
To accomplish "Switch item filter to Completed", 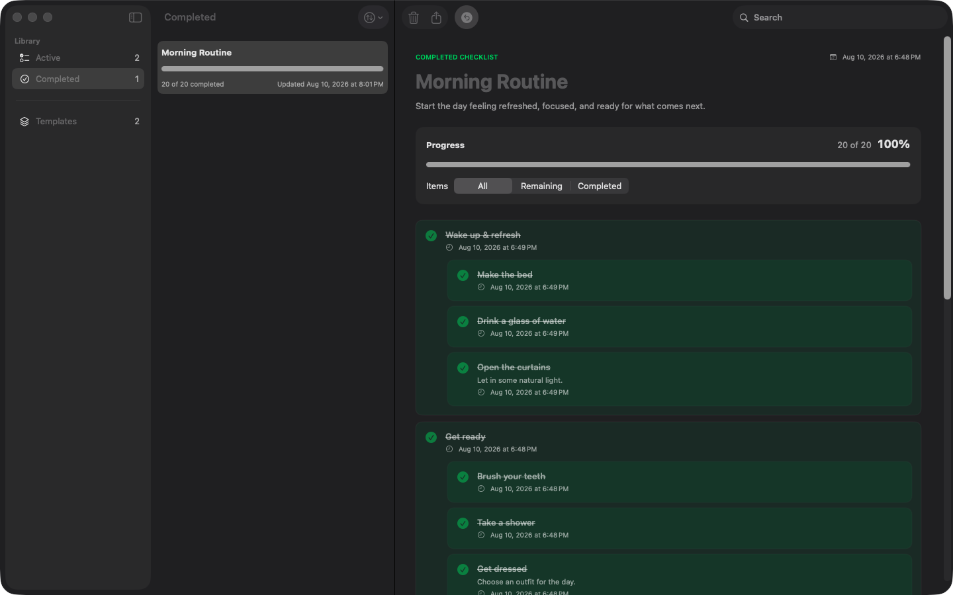I will (600, 186).
